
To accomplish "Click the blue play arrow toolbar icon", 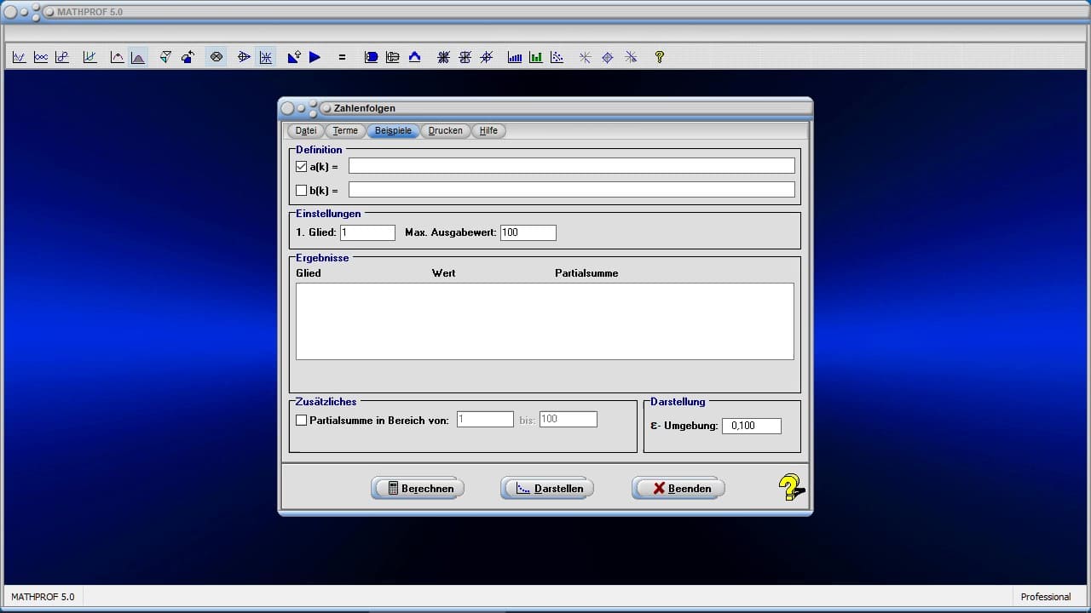I will (315, 57).
